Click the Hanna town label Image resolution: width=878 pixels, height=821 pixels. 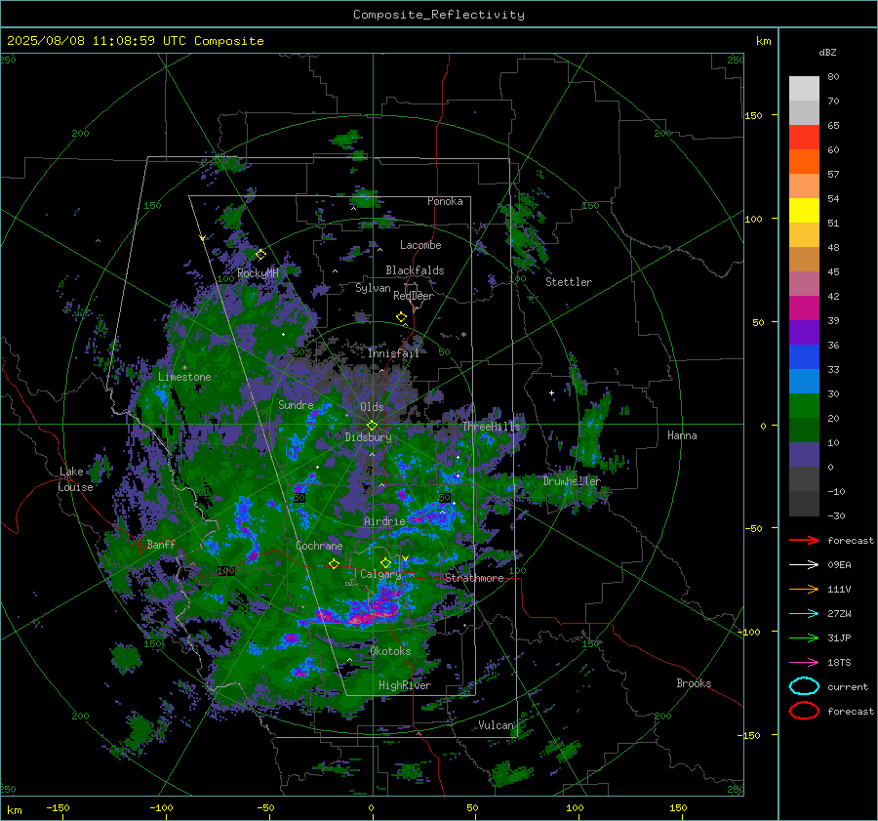[x=682, y=435]
